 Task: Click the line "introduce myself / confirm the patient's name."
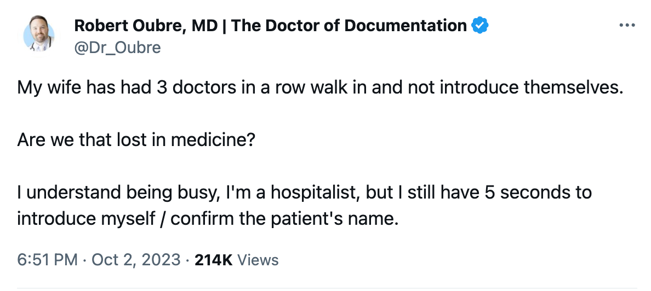[x=206, y=219]
